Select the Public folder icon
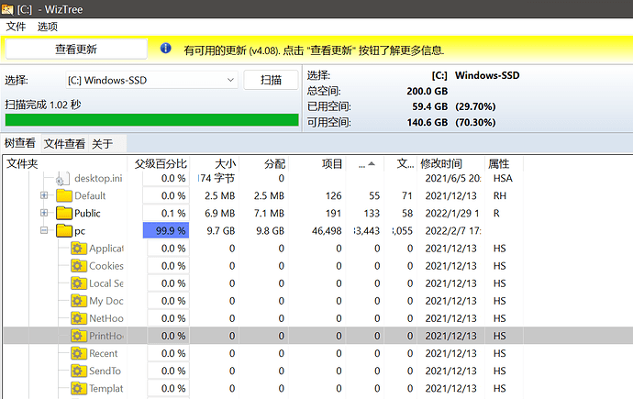633x399 pixels. [x=63, y=213]
